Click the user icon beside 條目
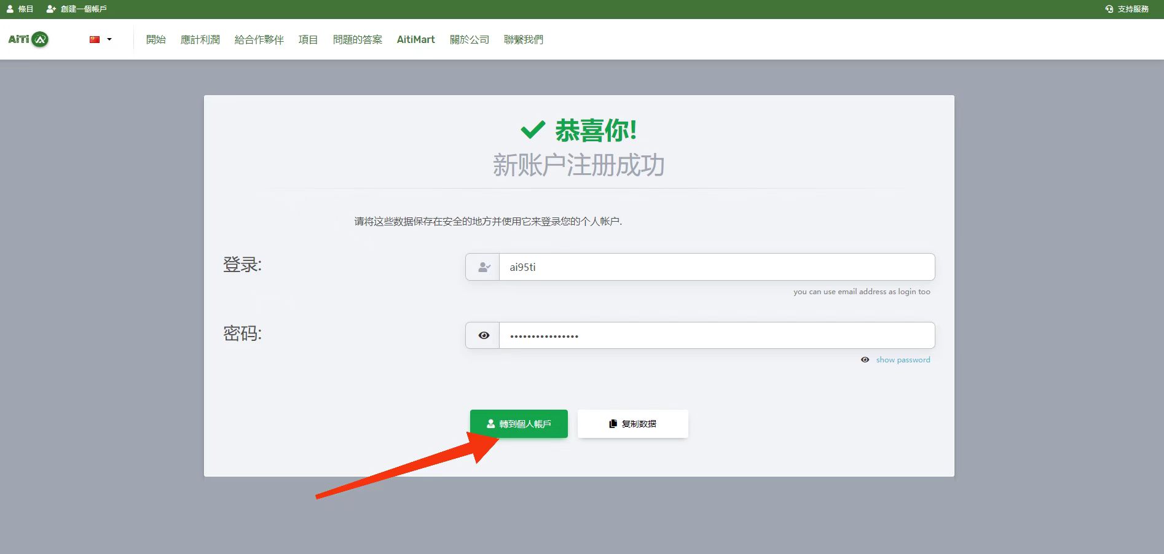1164x554 pixels. (x=9, y=9)
